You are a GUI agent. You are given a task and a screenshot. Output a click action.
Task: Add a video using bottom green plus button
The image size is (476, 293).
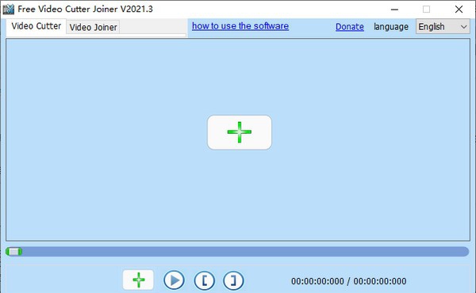tap(138, 280)
